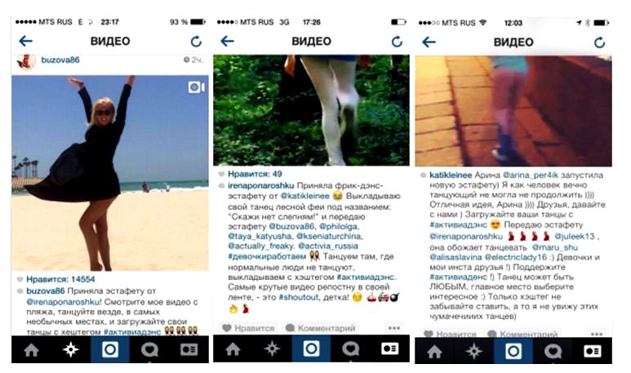The image size is (631, 373).
Task: Open three-dot options menu in middle post
Action: point(394,328)
